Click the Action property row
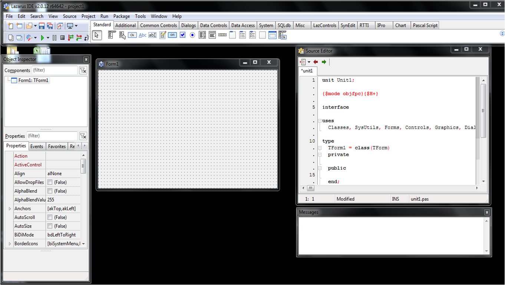Viewport: 505px width, 285px height. click(x=47, y=156)
